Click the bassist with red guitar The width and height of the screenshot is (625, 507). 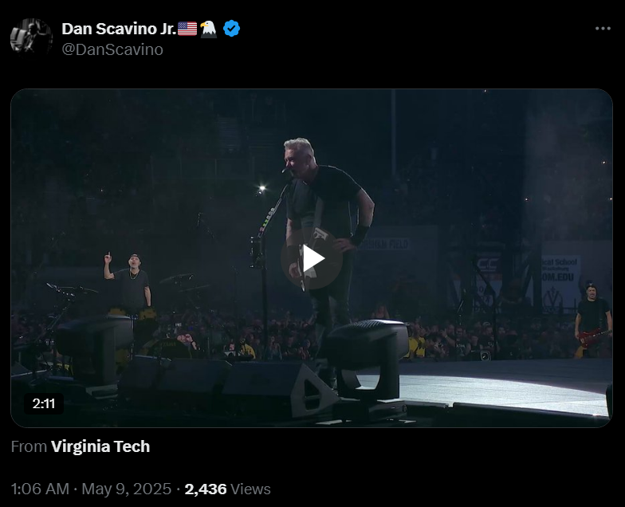[593, 319]
